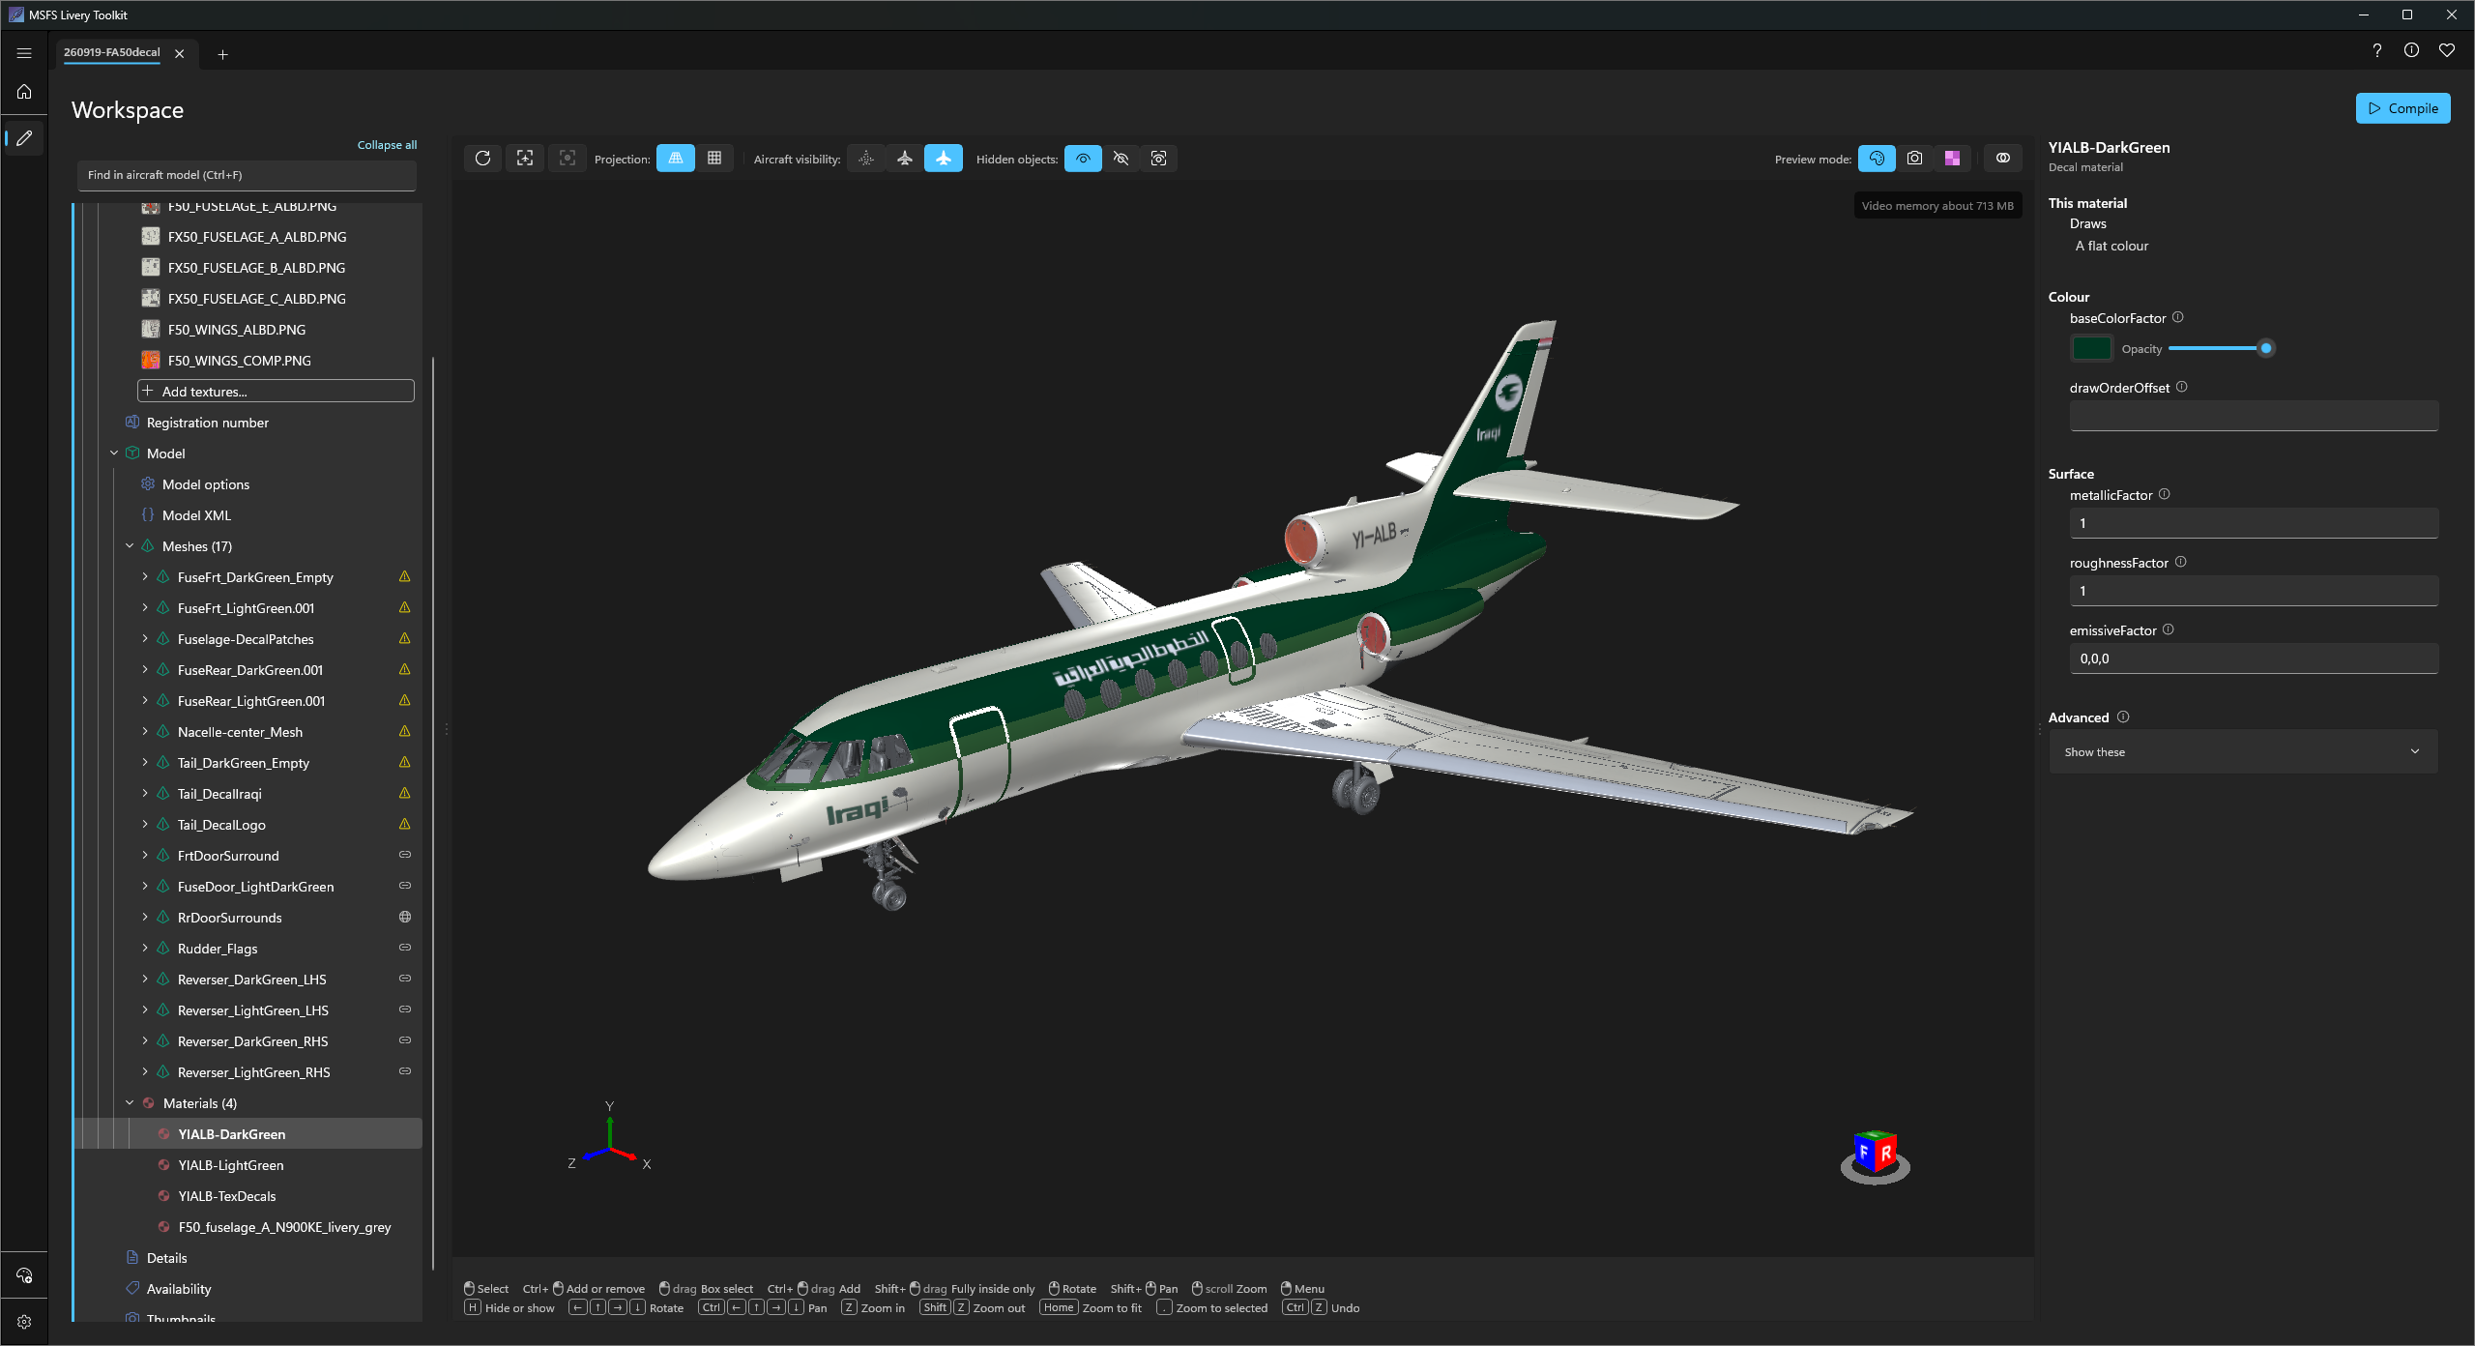This screenshot has width=2475, height=1346.
Task: Click info icon next to Advanced
Action: [2123, 717]
